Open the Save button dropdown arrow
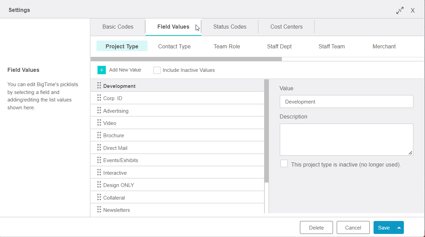Image resolution: width=425 pixels, height=237 pixels. [x=399, y=227]
